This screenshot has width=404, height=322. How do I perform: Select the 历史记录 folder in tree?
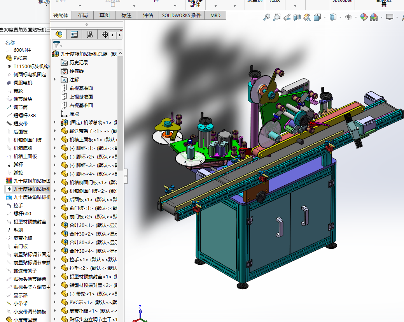pos(79,62)
